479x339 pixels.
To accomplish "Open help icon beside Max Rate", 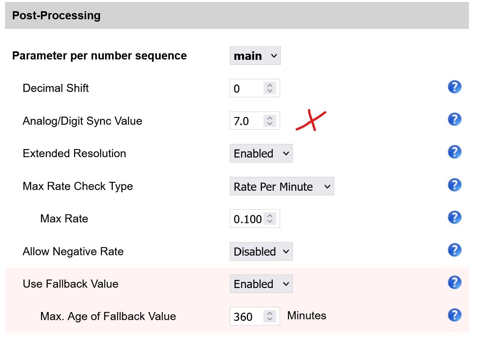I will point(455,217).
